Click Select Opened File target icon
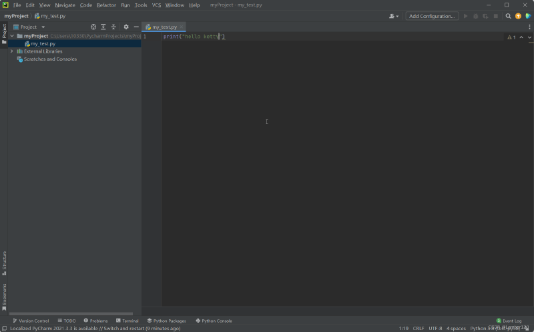 (93, 27)
